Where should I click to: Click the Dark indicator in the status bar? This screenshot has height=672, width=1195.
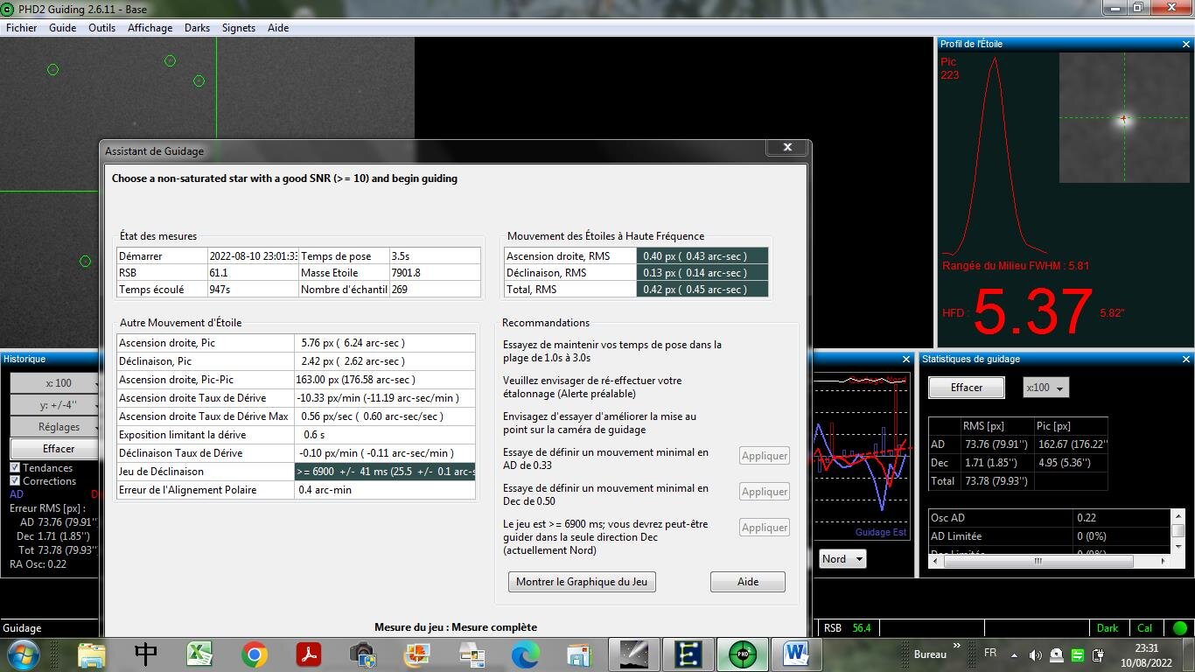(x=1108, y=628)
